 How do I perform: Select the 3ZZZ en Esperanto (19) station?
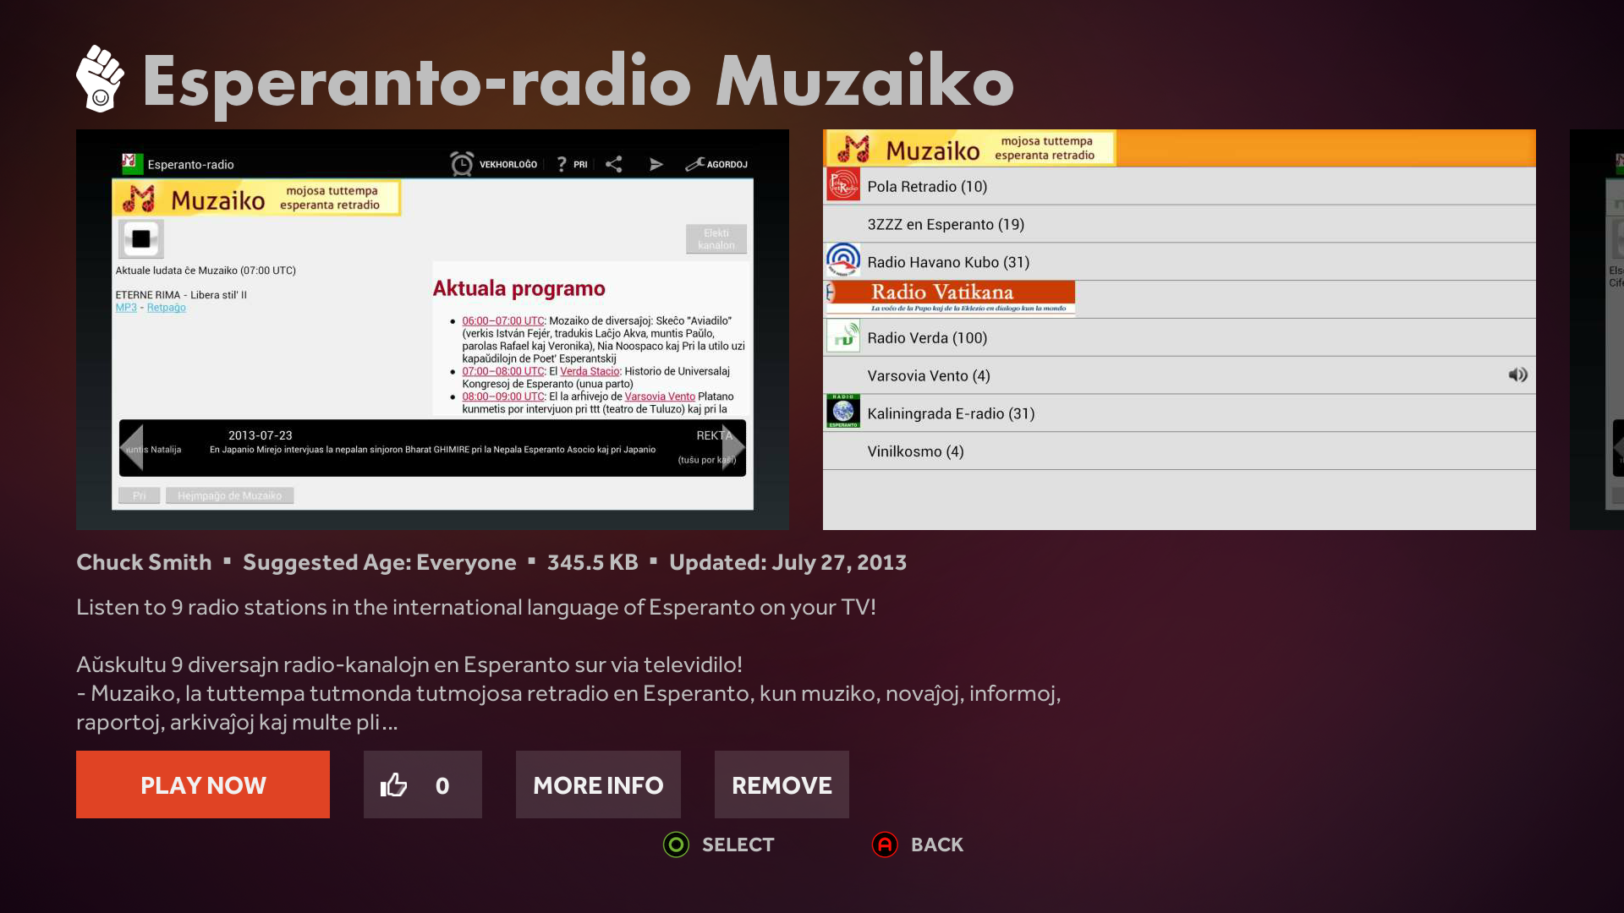tap(1179, 224)
